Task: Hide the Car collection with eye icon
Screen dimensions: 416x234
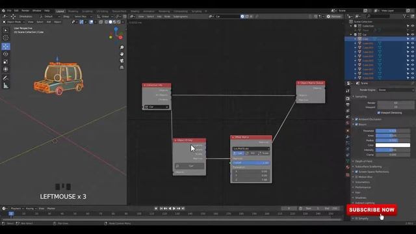Action: point(413,34)
